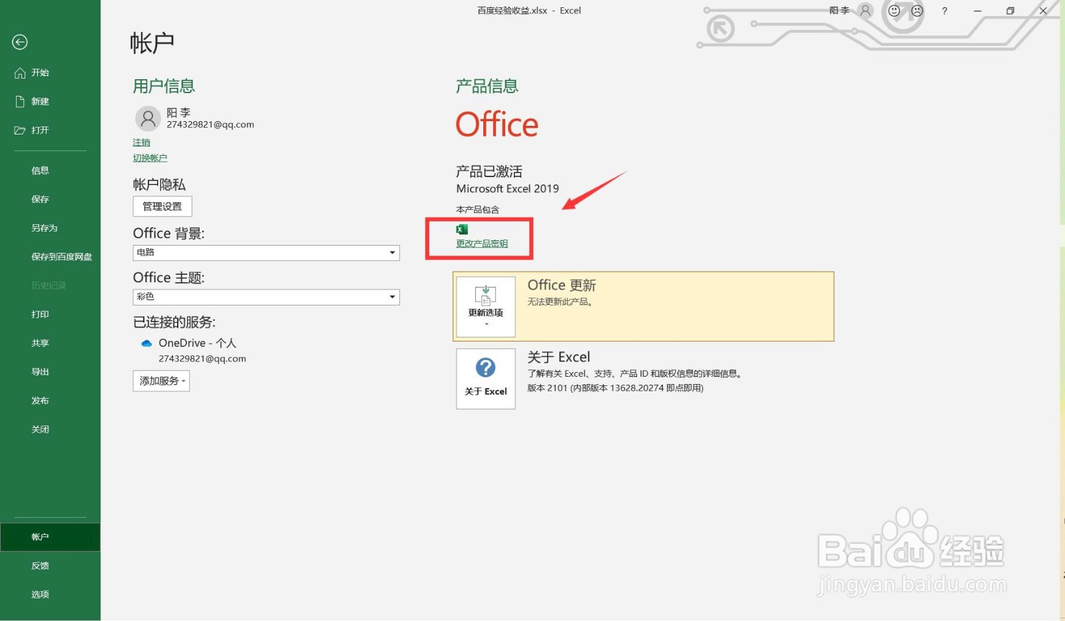Viewport: 1065px width, 621px height.
Task: Click the question mark help icon
Action: point(945,11)
